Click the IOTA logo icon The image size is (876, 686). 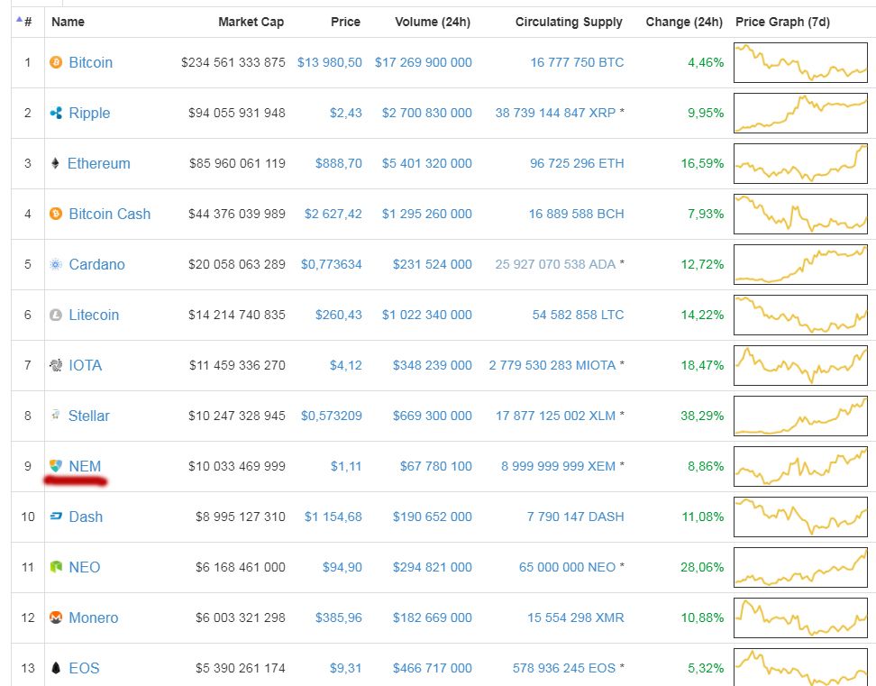[x=56, y=365]
